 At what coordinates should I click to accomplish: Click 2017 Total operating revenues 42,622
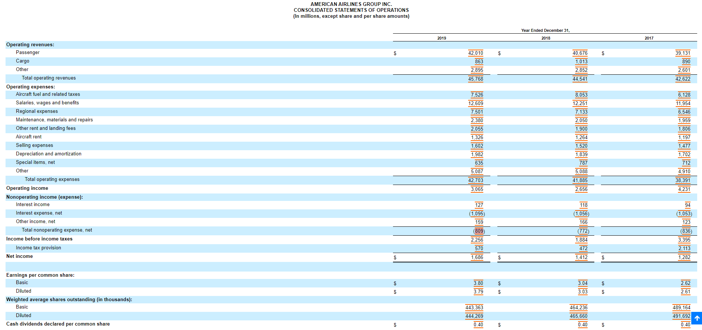(x=683, y=79)
